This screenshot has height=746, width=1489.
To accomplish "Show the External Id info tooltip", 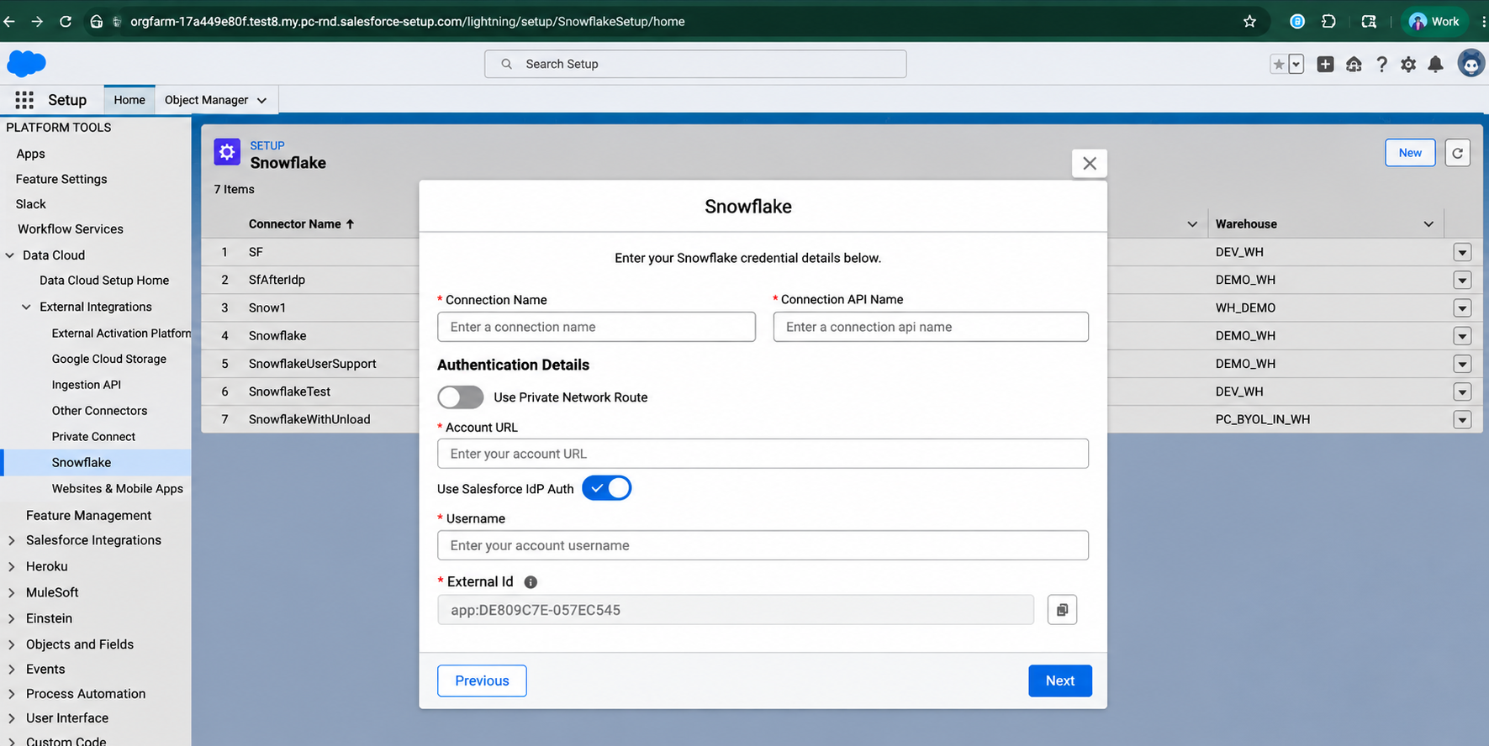I will coord(531,582).
